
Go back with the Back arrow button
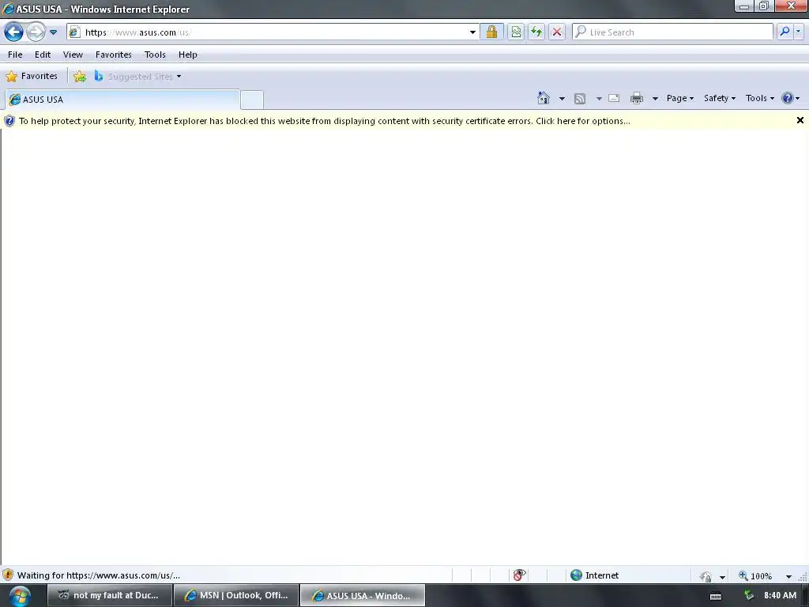14,32
